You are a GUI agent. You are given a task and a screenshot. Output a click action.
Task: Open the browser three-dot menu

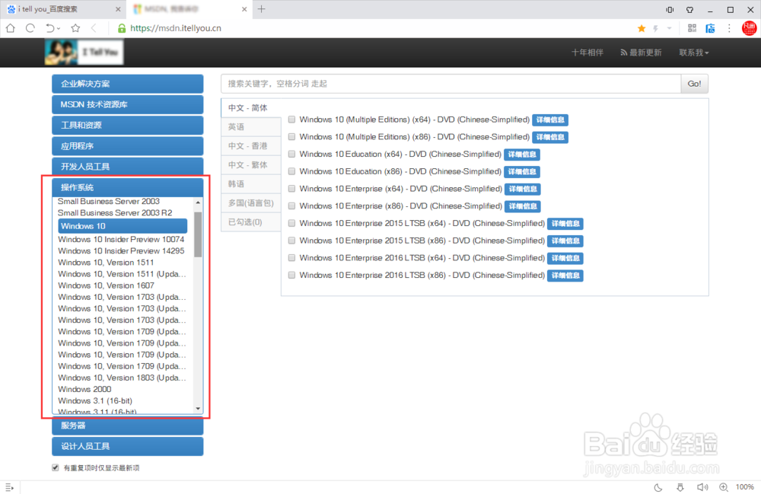729,28
